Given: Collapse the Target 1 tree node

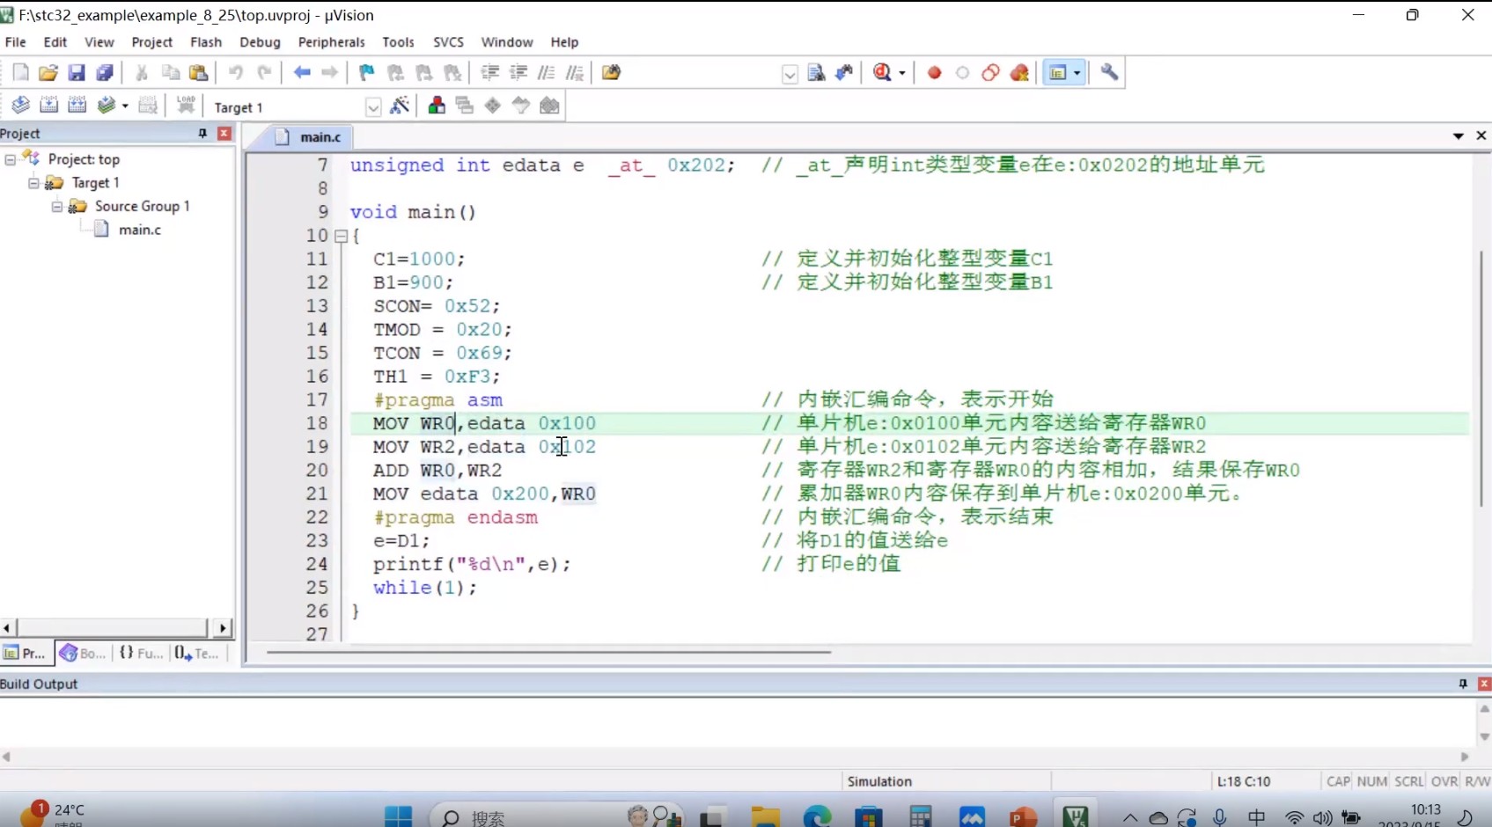Looking at the screenshot, I should coord(33,183).
